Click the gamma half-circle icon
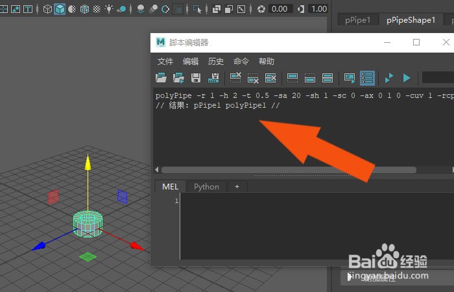The width and height of the screenshot is (454, 292). coord(301,9)
